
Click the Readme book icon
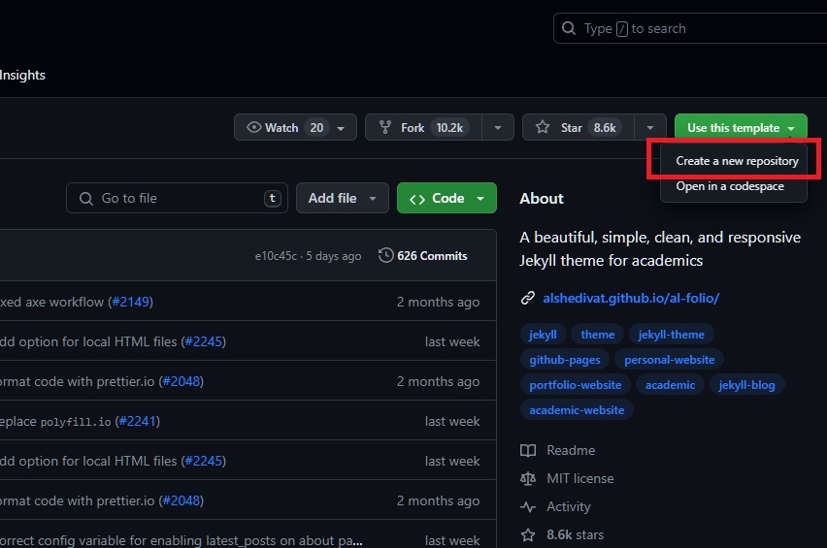pos(528,450)
